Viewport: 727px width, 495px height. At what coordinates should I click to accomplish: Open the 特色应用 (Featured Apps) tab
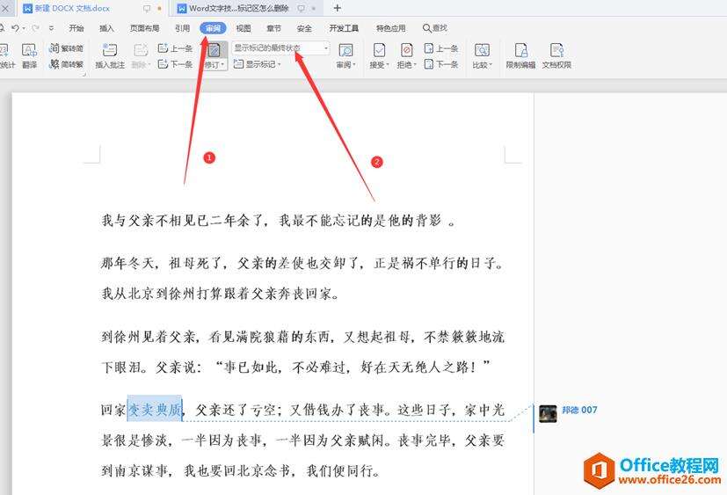391,28
